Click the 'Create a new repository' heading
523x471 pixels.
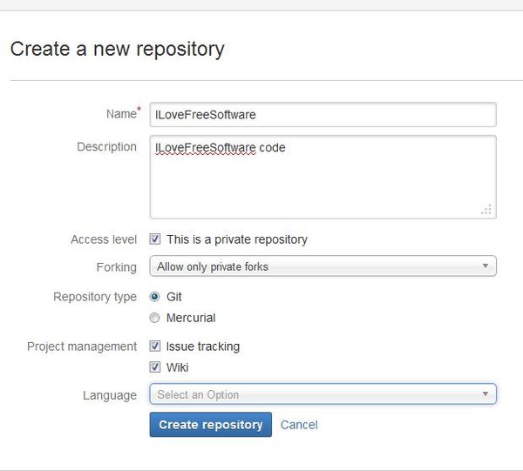118,49
